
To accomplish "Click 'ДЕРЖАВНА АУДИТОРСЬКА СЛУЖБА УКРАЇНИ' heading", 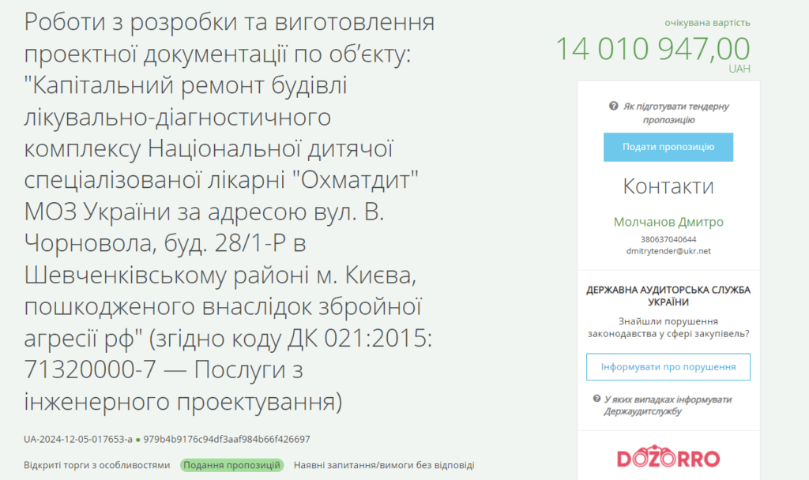I will pyautogui.click(x=668, y=296).
